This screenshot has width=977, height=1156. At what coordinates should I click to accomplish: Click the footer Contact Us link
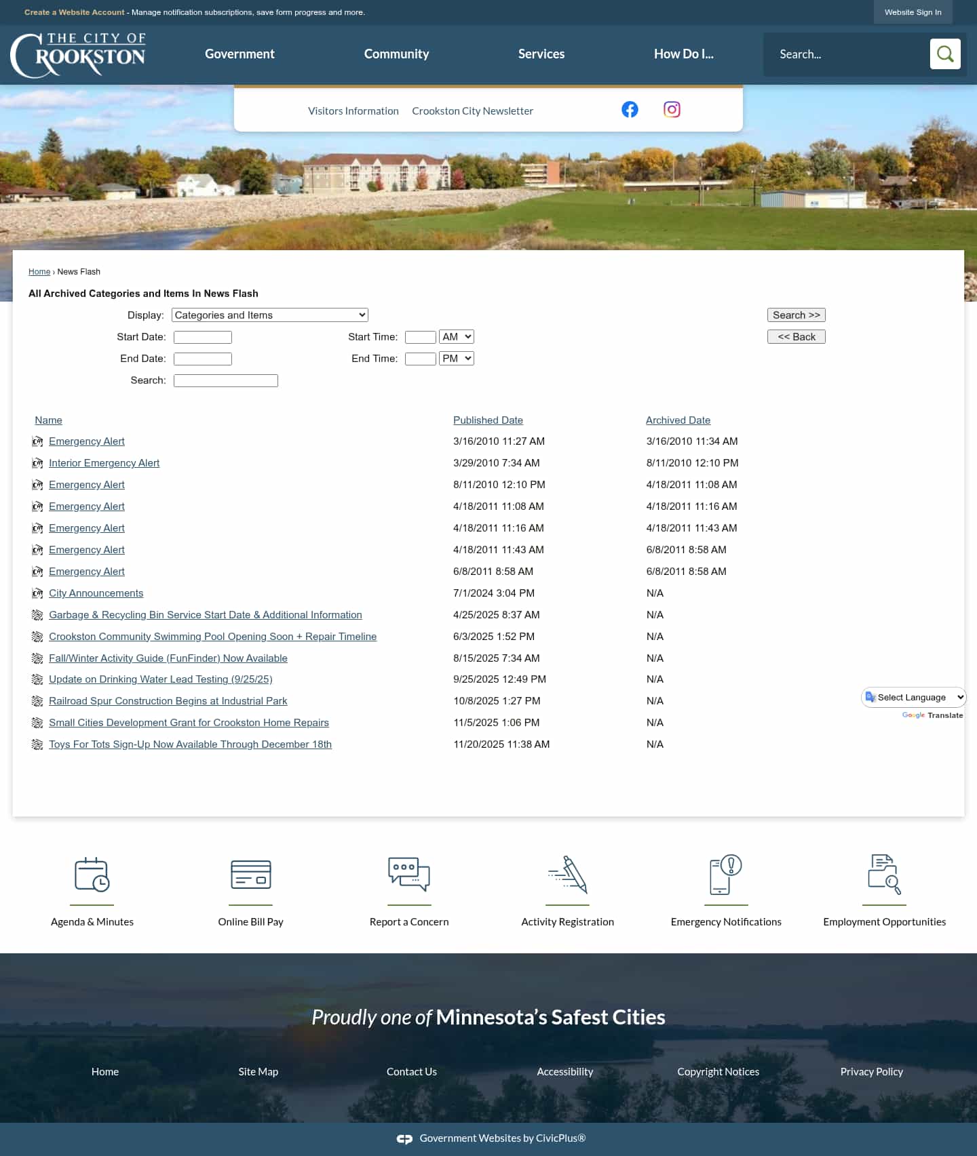(x=412, y=1072)
